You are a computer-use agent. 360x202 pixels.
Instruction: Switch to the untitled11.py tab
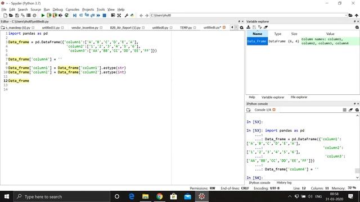tap(51, 27)
